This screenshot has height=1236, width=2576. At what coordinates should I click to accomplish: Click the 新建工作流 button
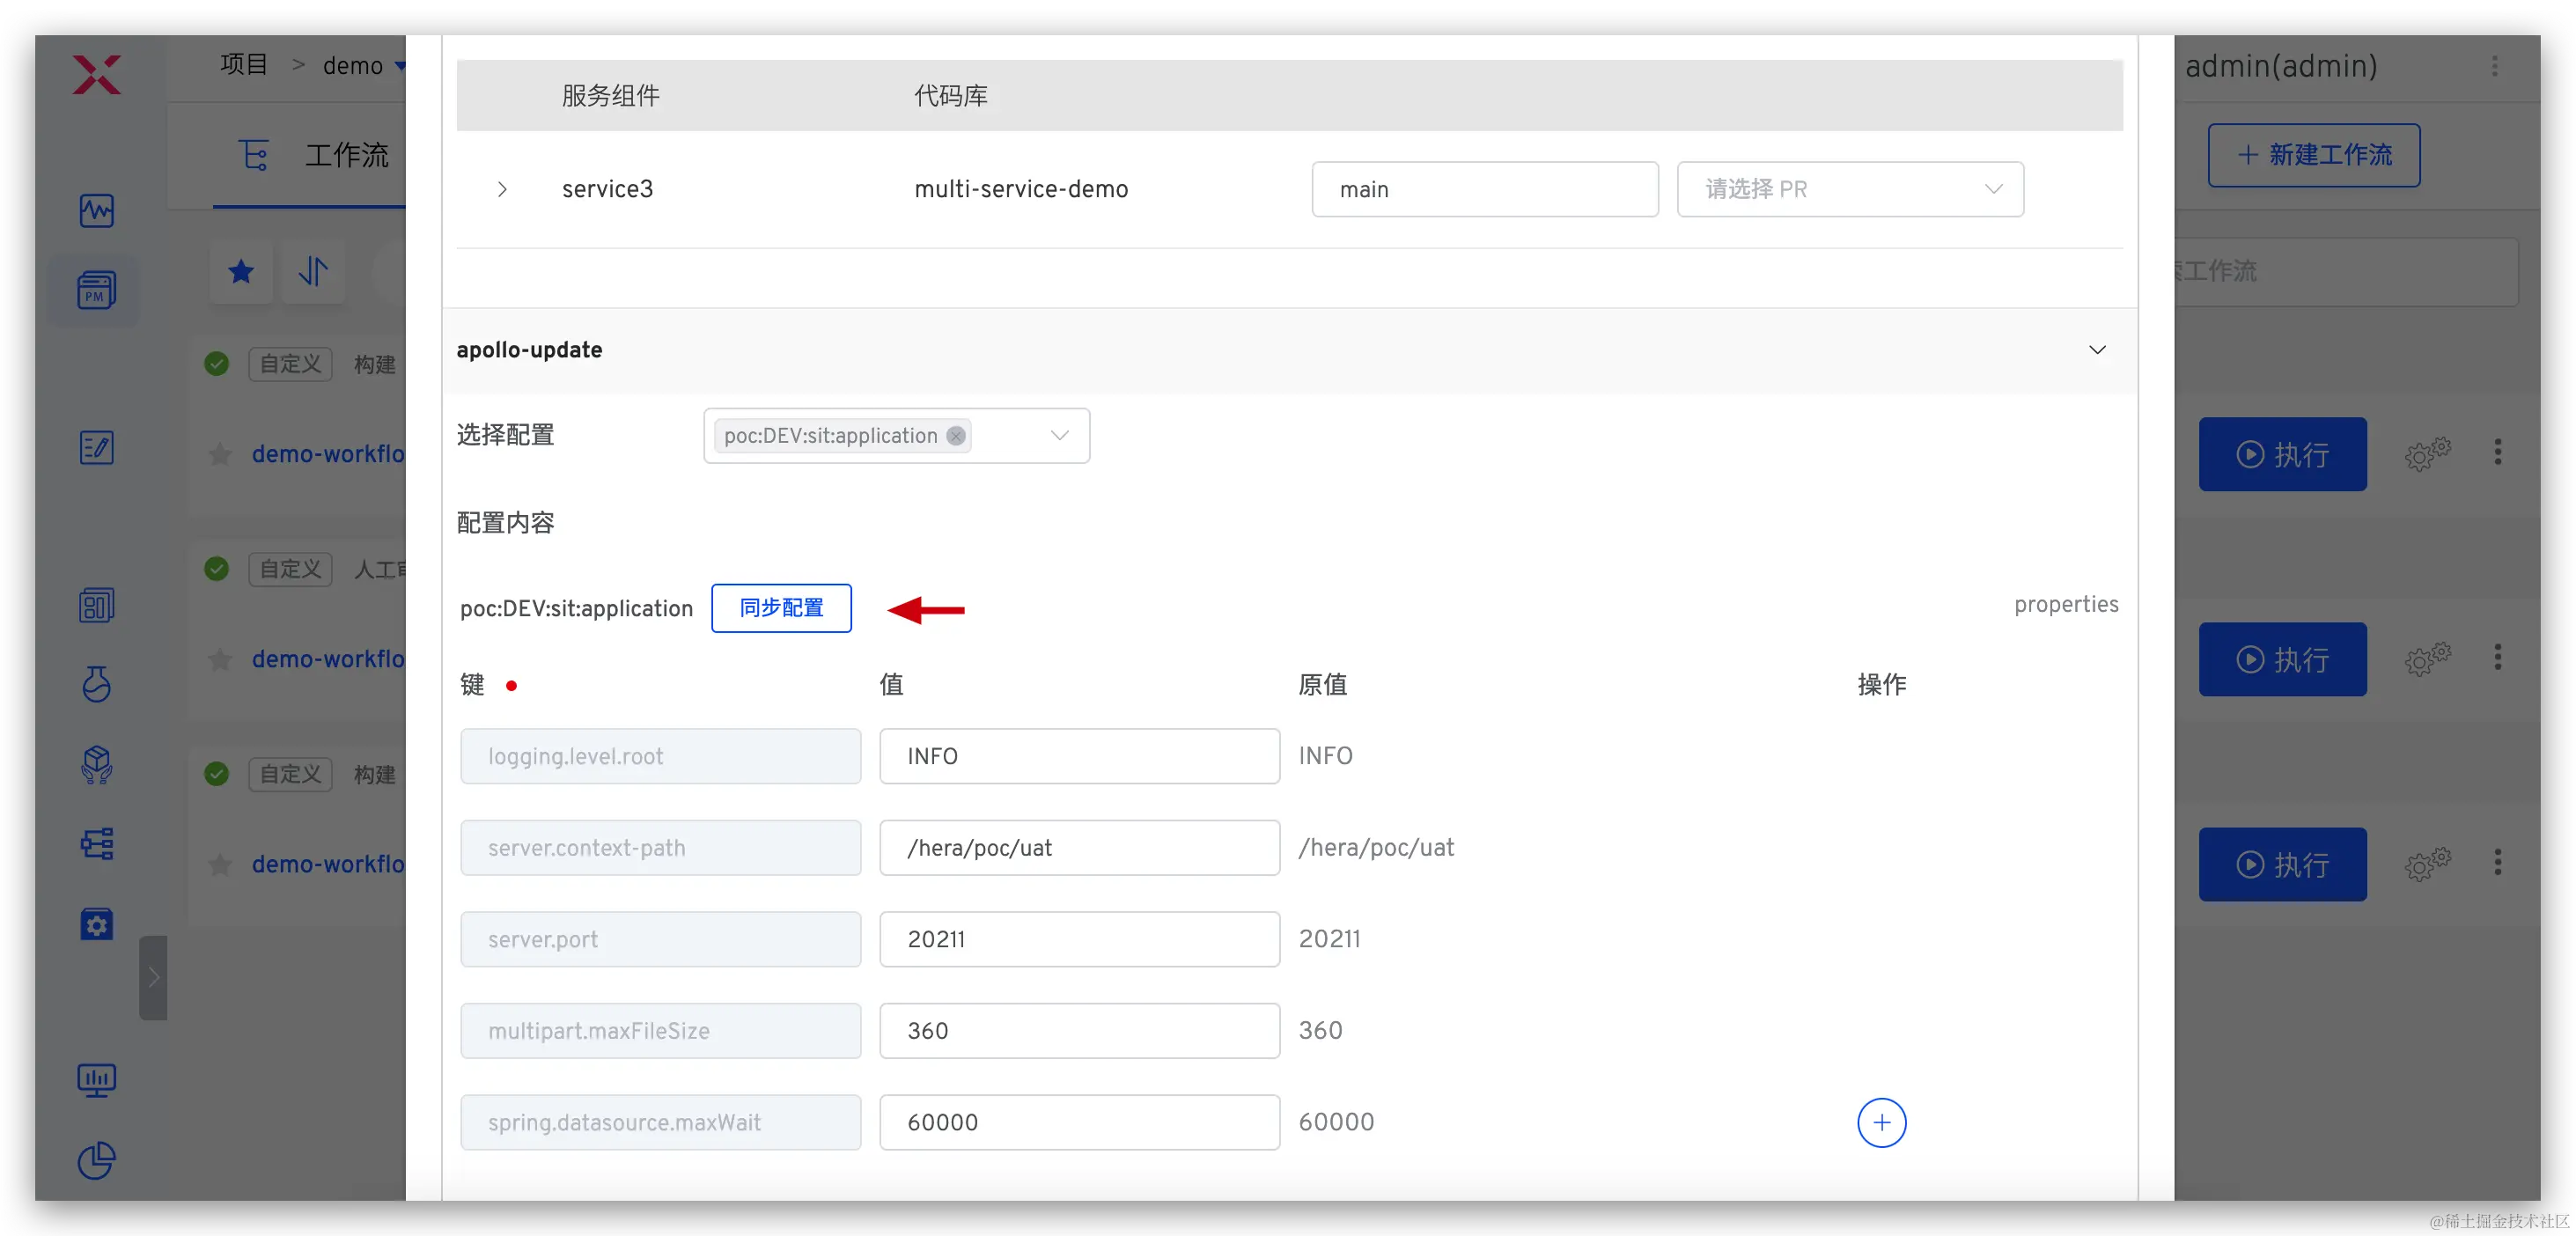2313,155
